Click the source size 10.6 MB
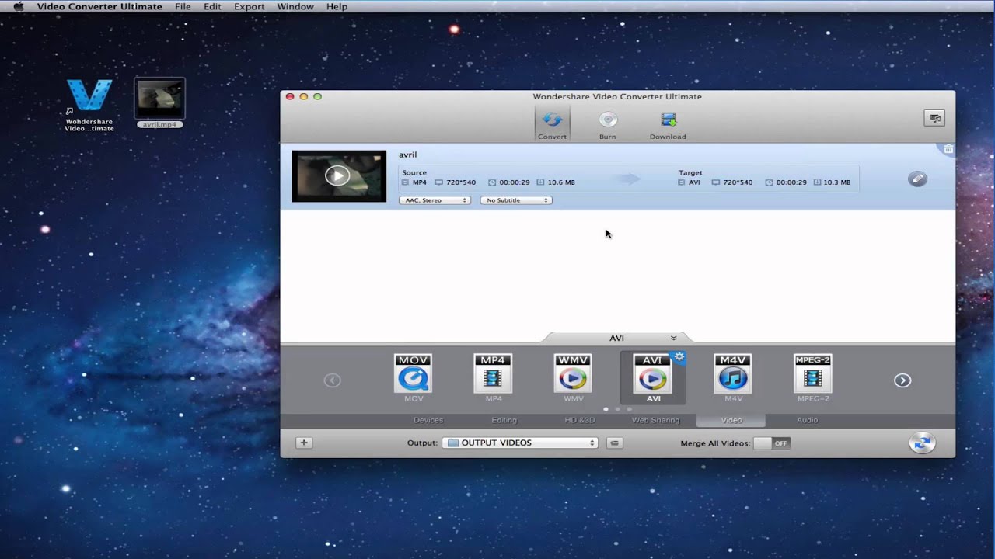 click(561, 182)
